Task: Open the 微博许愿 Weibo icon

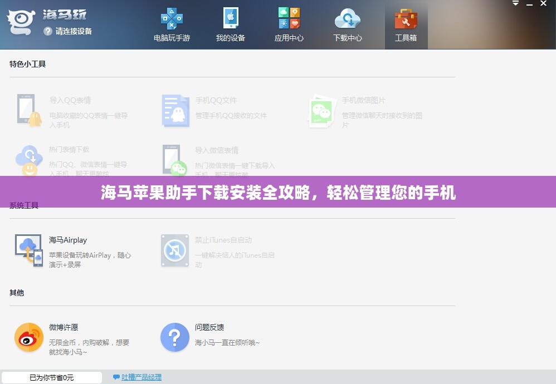Action: [x=29, y=337]
